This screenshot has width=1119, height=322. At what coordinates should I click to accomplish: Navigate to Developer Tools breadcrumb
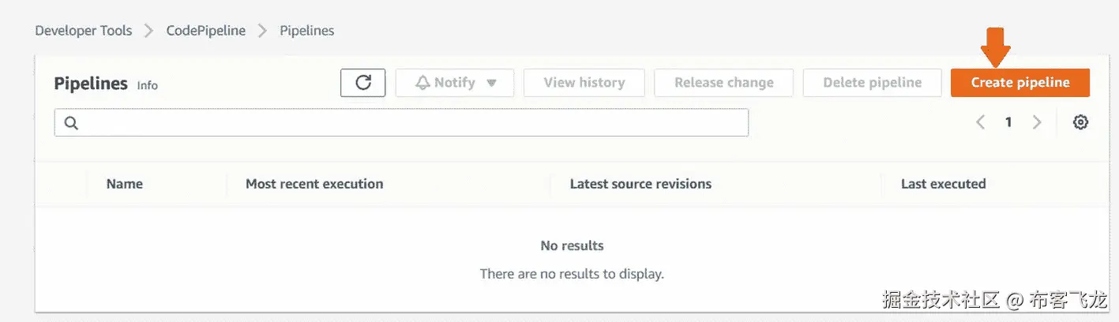click(83, 31)
